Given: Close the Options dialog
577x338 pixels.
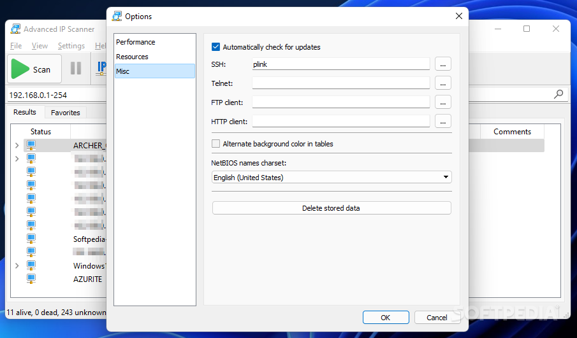Looking at the screenshot, I should click(x=459, y=16).
